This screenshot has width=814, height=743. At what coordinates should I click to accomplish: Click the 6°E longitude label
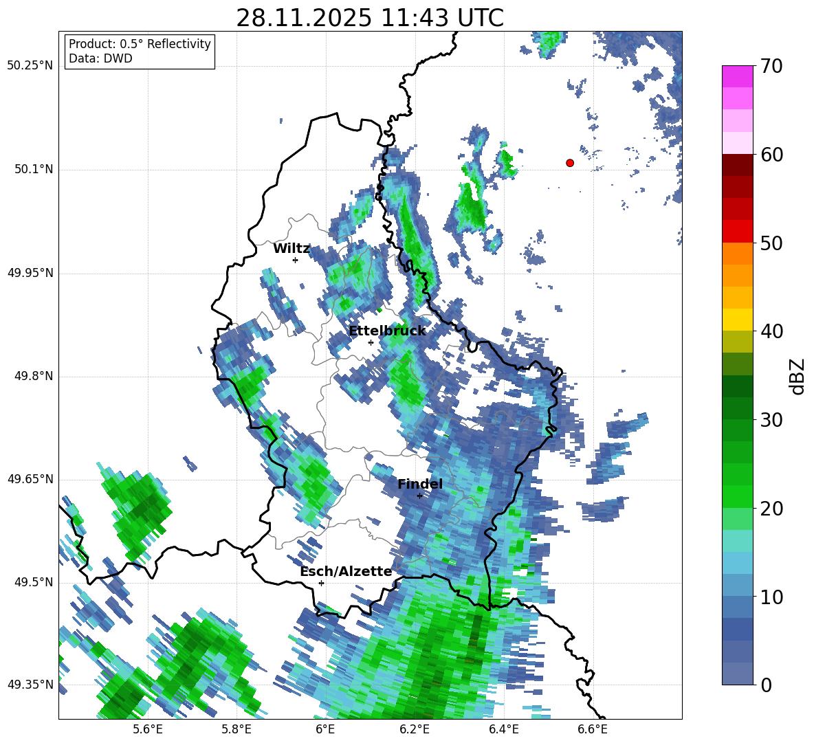pos(325,729)
